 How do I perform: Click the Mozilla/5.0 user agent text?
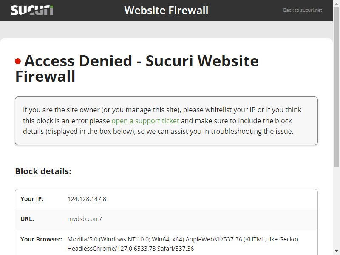pyautogui.click(x=183, y=239)
